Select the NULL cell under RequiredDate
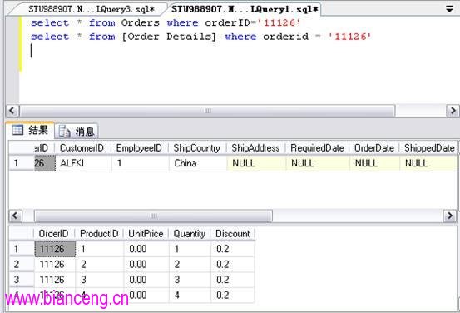The image size is (460, 313). click(x=318, y=163)
